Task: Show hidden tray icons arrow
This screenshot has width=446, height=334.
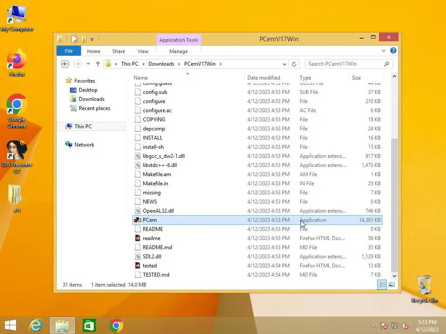Action: coord(373,326)
